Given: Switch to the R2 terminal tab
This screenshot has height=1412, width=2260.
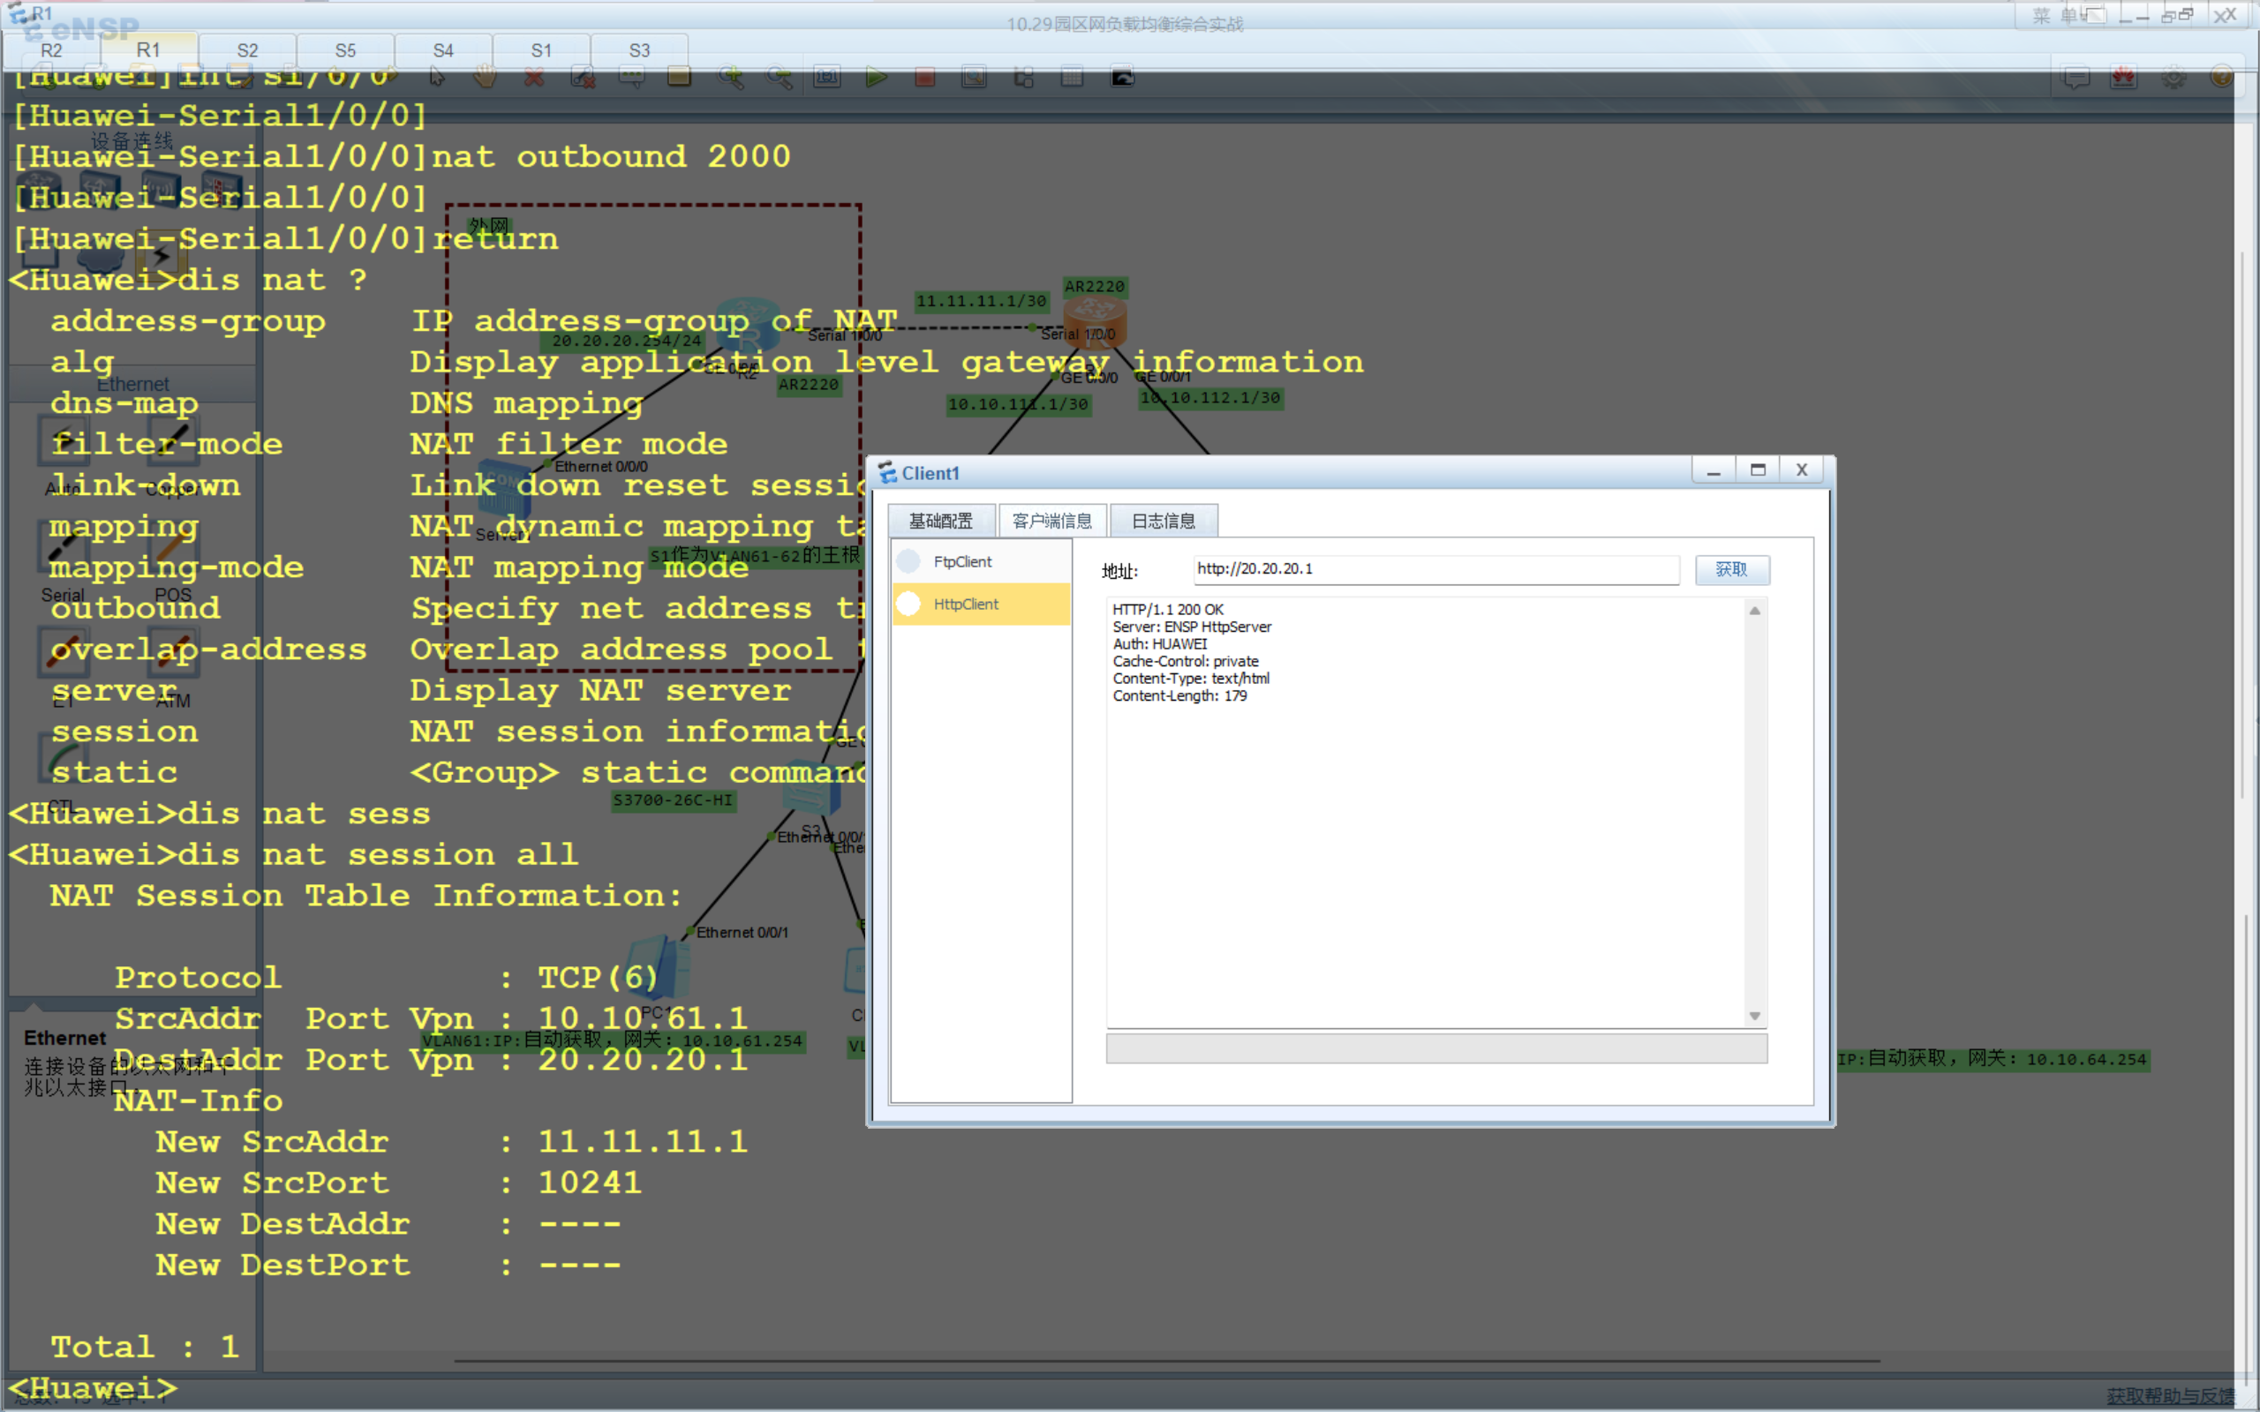Looking at the screenshot, I should point(51,50).
